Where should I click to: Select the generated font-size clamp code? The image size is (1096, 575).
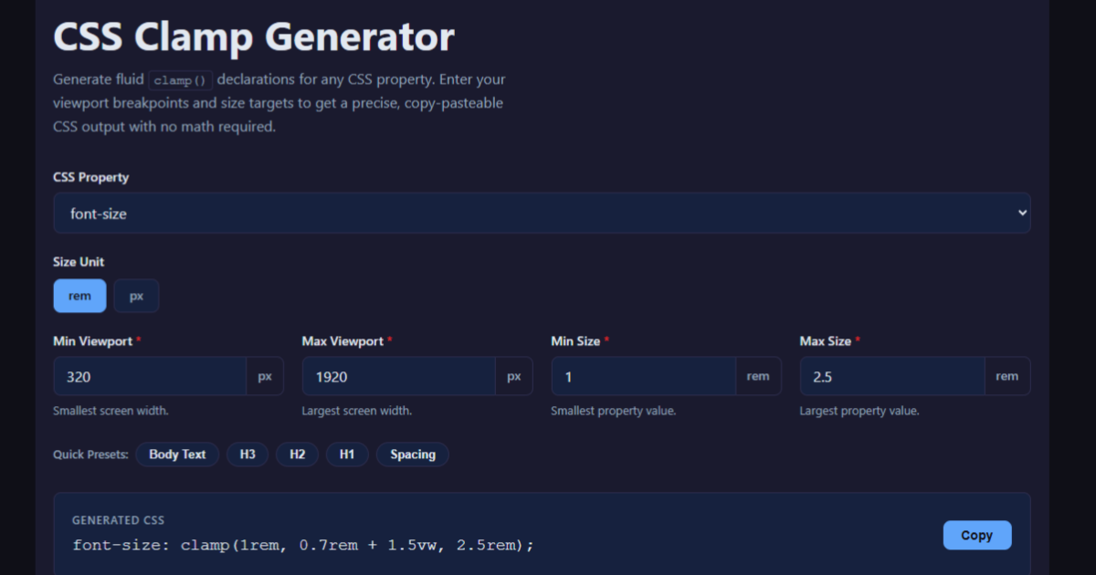(303, 545)
